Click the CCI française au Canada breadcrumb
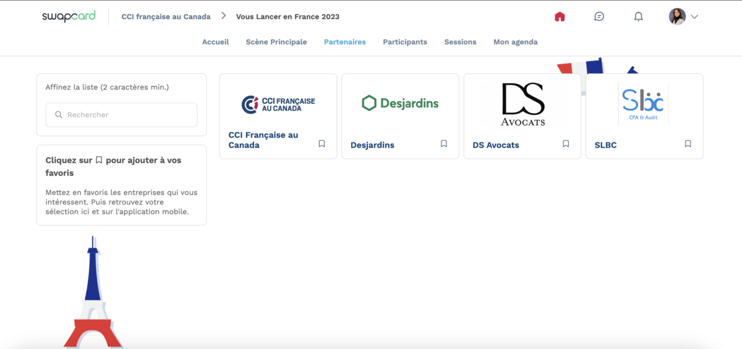 166,17
